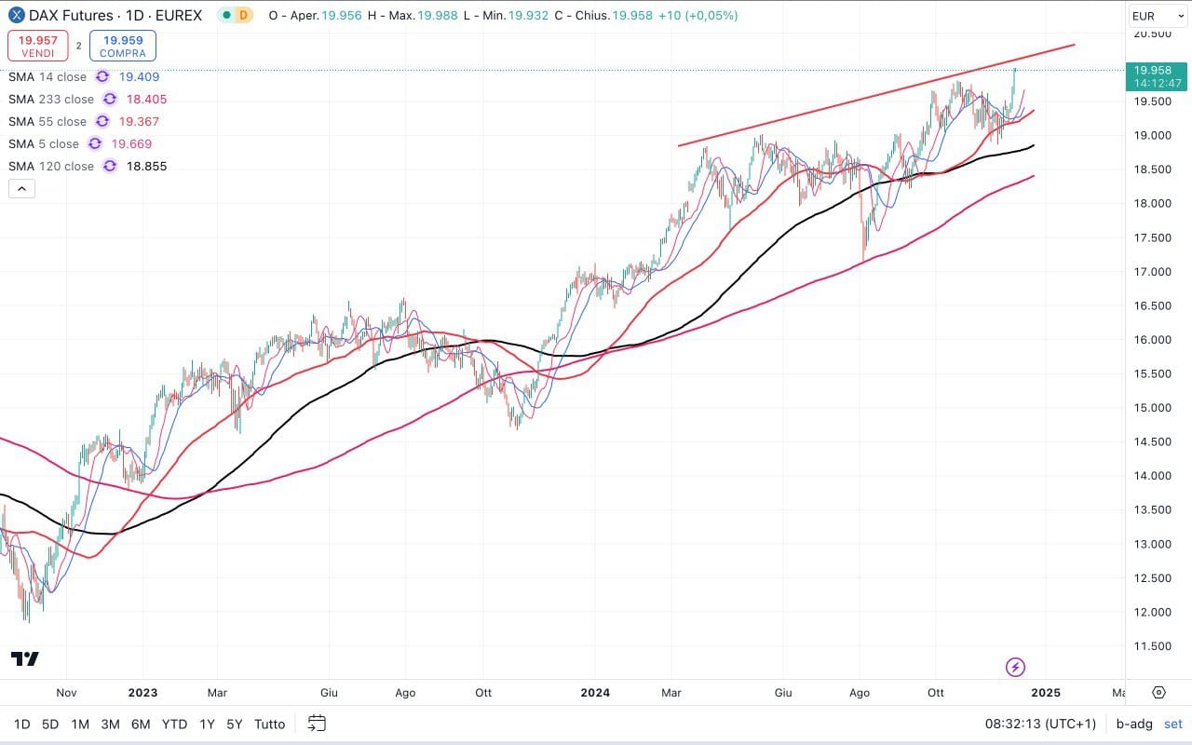The image size is (1192, 745).
Task: Click the blue set link
Action: (x=1173, y=724)
